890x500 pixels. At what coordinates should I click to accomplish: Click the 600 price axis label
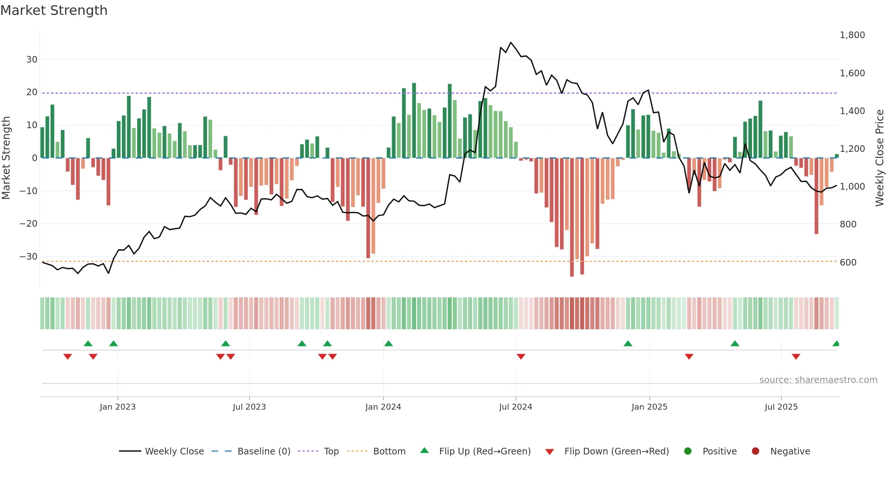848,263
